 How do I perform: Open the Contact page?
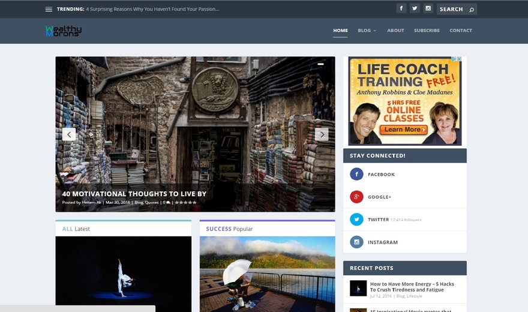click(x=461, y=30)
